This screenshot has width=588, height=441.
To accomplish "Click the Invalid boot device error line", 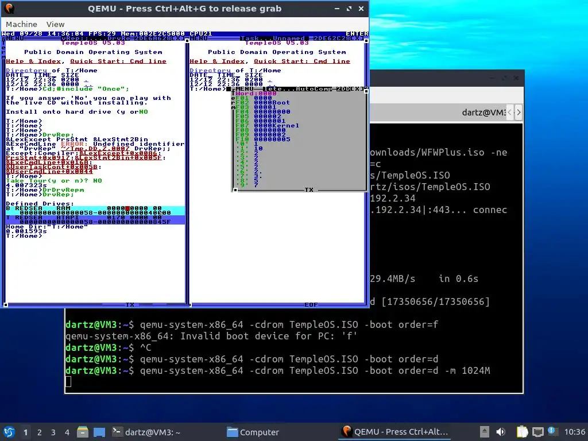I will [211, 336].
